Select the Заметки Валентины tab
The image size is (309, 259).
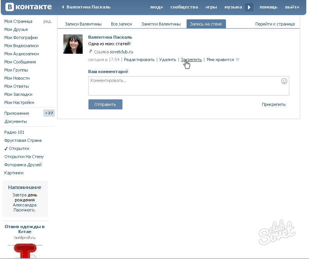point(161,24)
